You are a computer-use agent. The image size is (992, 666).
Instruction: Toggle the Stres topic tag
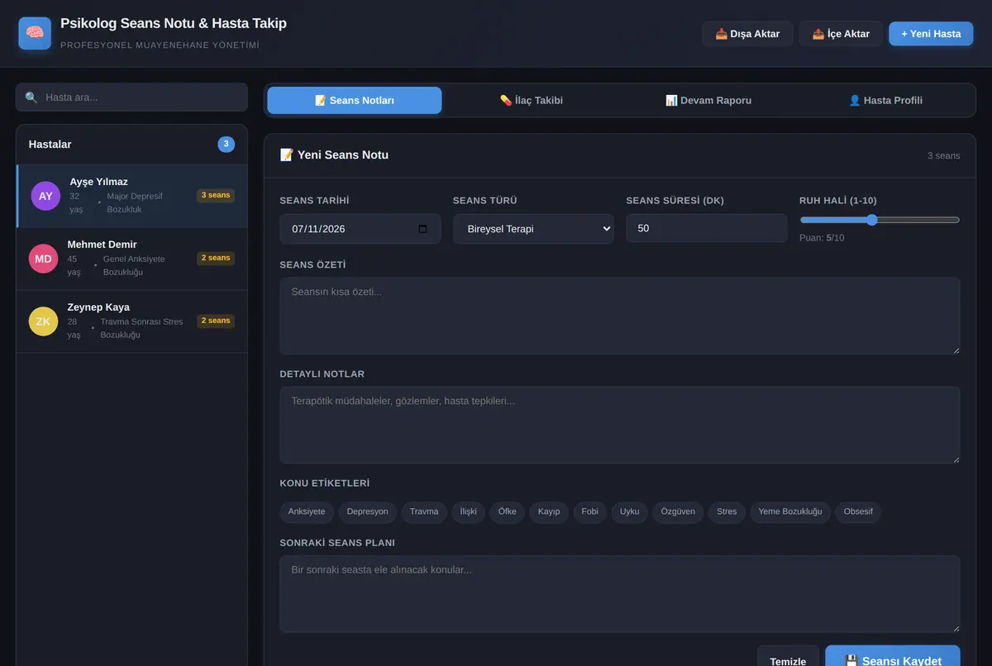[727, 511]
